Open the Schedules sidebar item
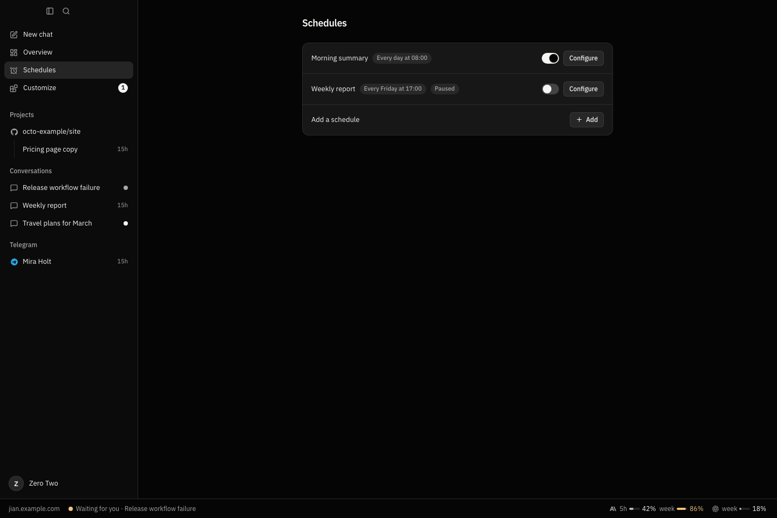Screen dimensions: 777x518 click(69, 70)
